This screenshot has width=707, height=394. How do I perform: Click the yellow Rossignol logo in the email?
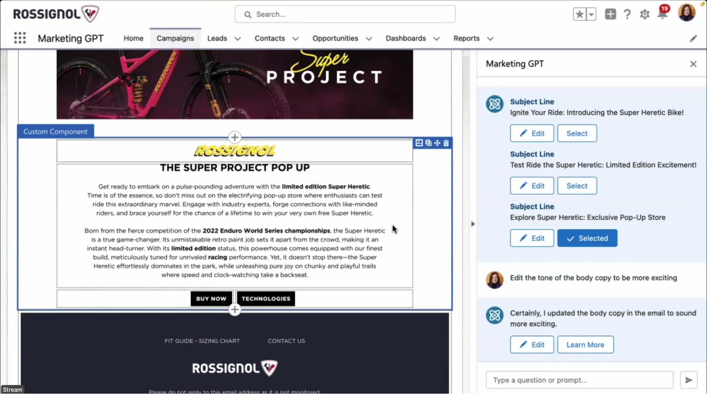point(234,151)
